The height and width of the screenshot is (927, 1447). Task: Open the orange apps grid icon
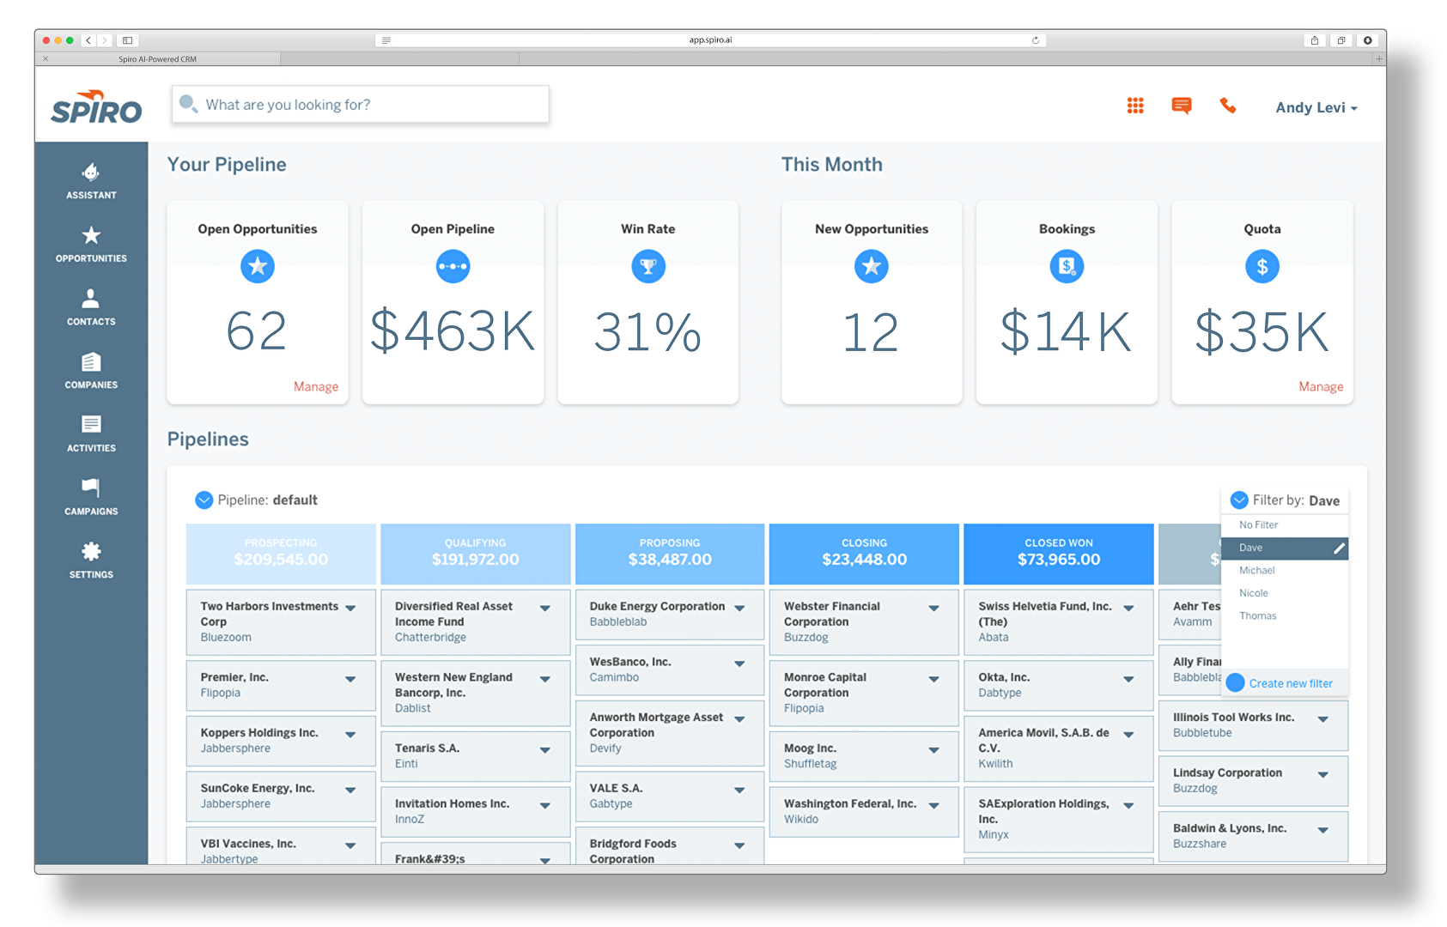(x=1135, y=106)
